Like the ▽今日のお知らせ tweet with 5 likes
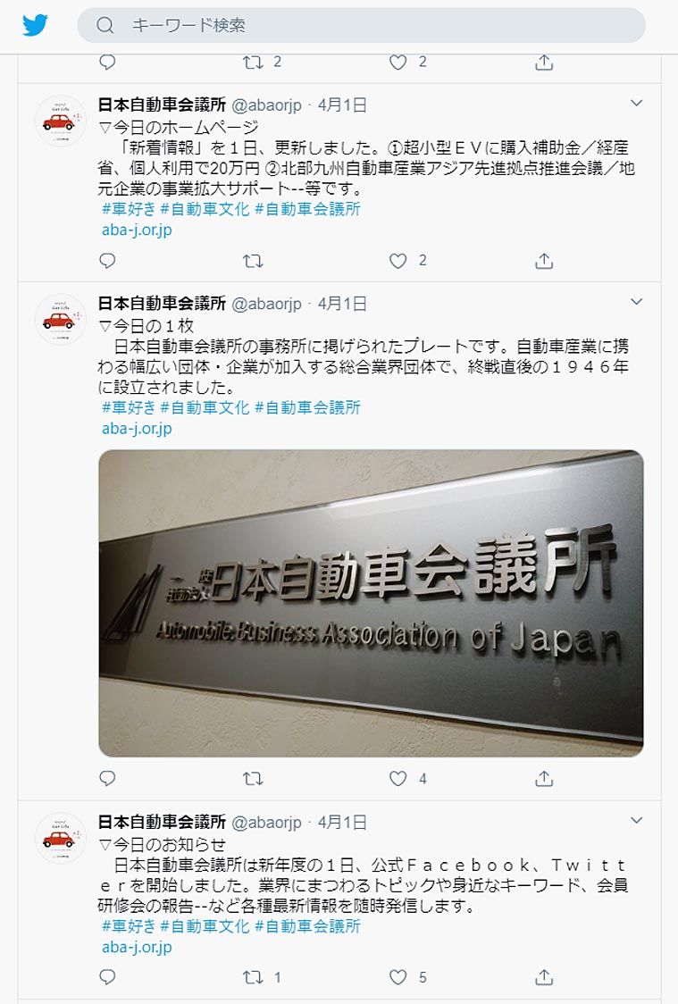Image resolution: width=678 pixels, height=1004 pixels. click(398, 977)
